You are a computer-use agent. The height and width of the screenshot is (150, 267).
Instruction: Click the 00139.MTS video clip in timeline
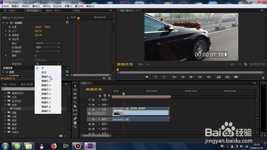(x=141, y=111)
